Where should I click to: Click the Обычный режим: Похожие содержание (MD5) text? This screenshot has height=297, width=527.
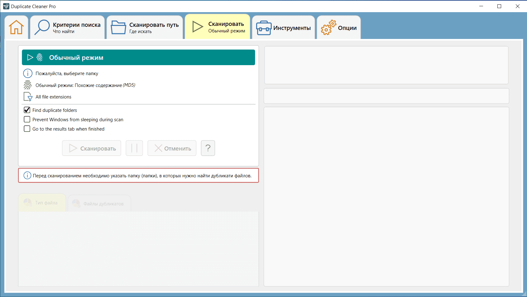click(85, 85)
